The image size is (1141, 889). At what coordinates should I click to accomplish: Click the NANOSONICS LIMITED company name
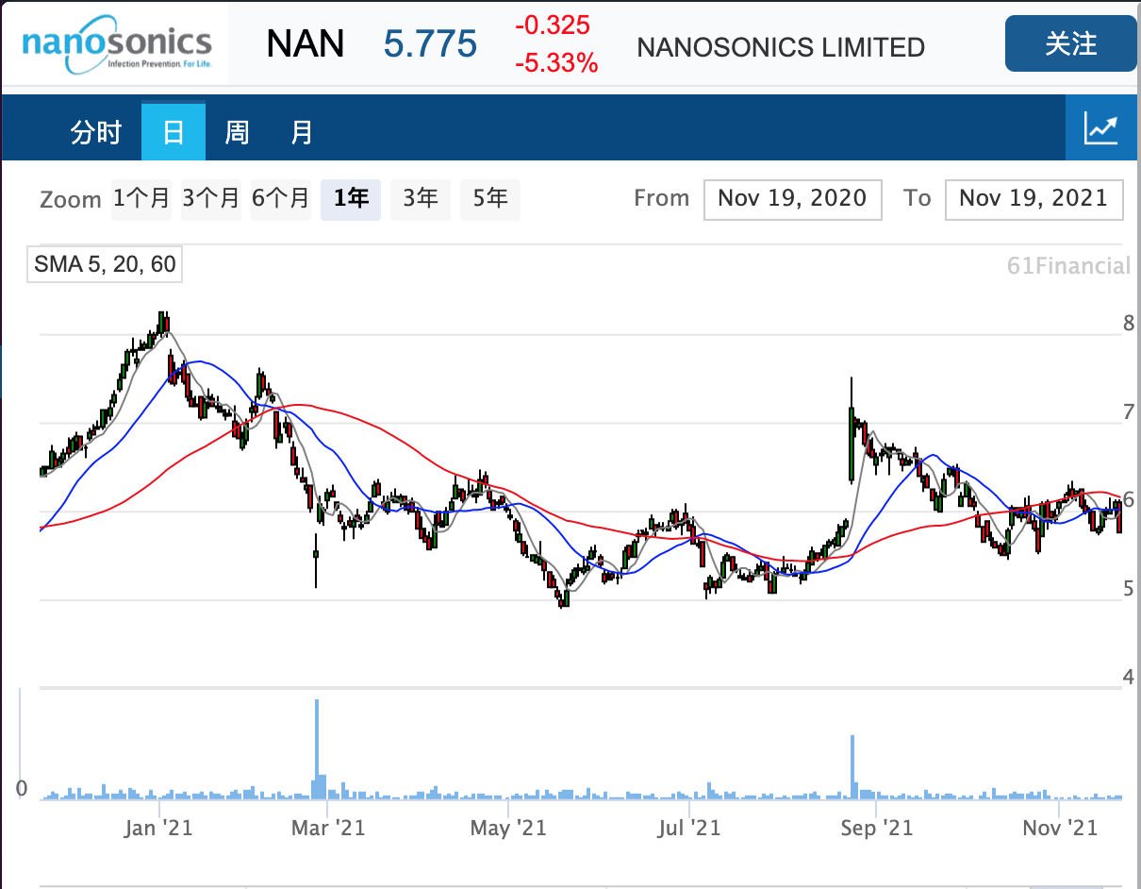click(781, 47)
